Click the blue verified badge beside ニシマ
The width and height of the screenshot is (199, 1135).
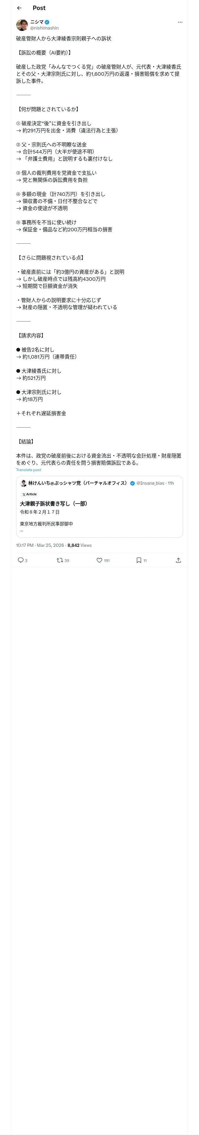click(x=47, y=22)
